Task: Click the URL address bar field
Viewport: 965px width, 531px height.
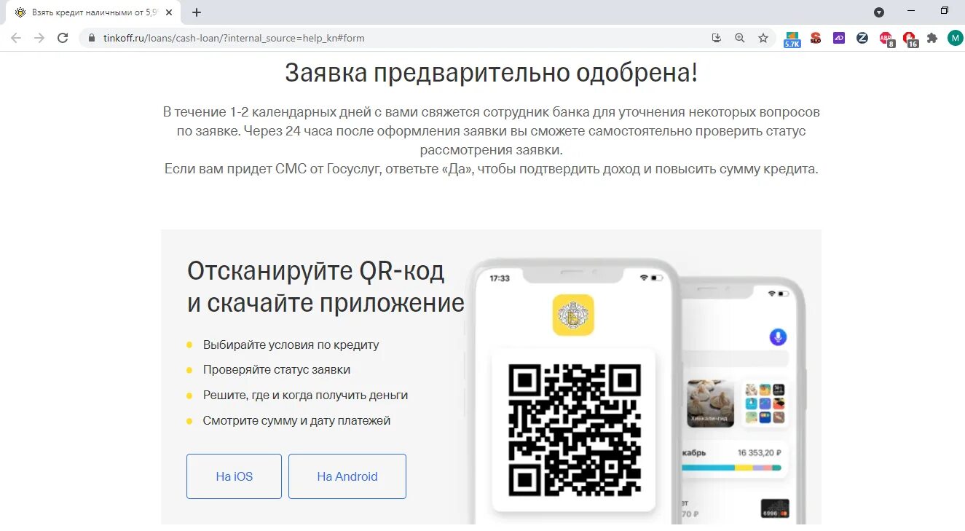Action: coord(393,38)
